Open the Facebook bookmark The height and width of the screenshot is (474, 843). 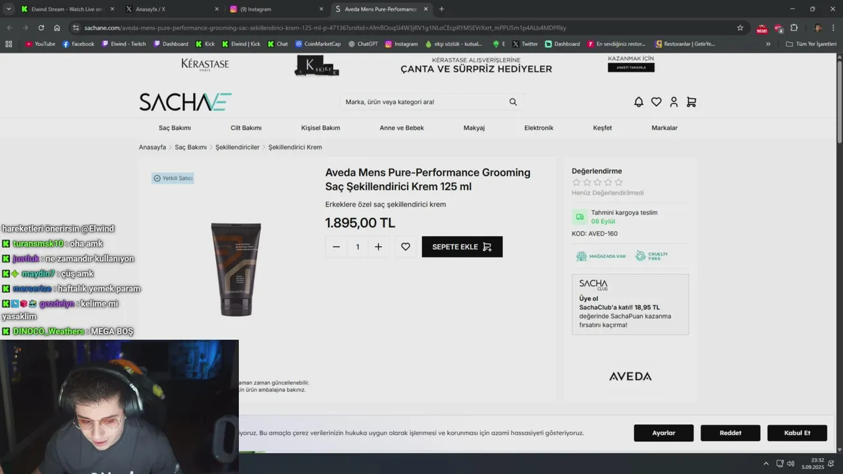(78, 44)
